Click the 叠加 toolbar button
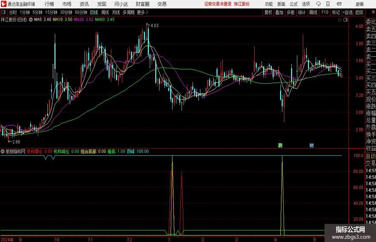Screen dimensions: 376x242 pos(279,12)
